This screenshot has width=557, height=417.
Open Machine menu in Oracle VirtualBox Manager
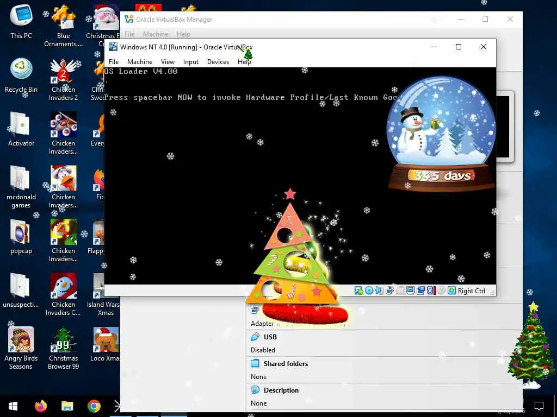coord(156,34)
